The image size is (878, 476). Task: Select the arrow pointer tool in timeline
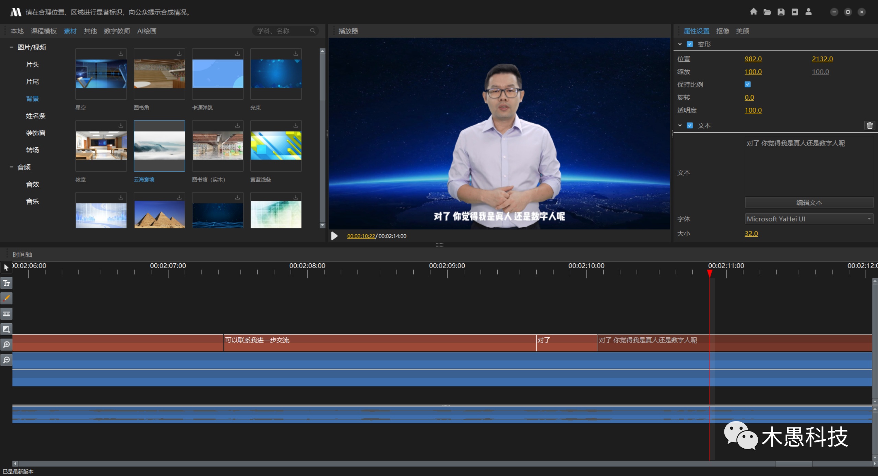pyautogui.click(x=6, y=267)
